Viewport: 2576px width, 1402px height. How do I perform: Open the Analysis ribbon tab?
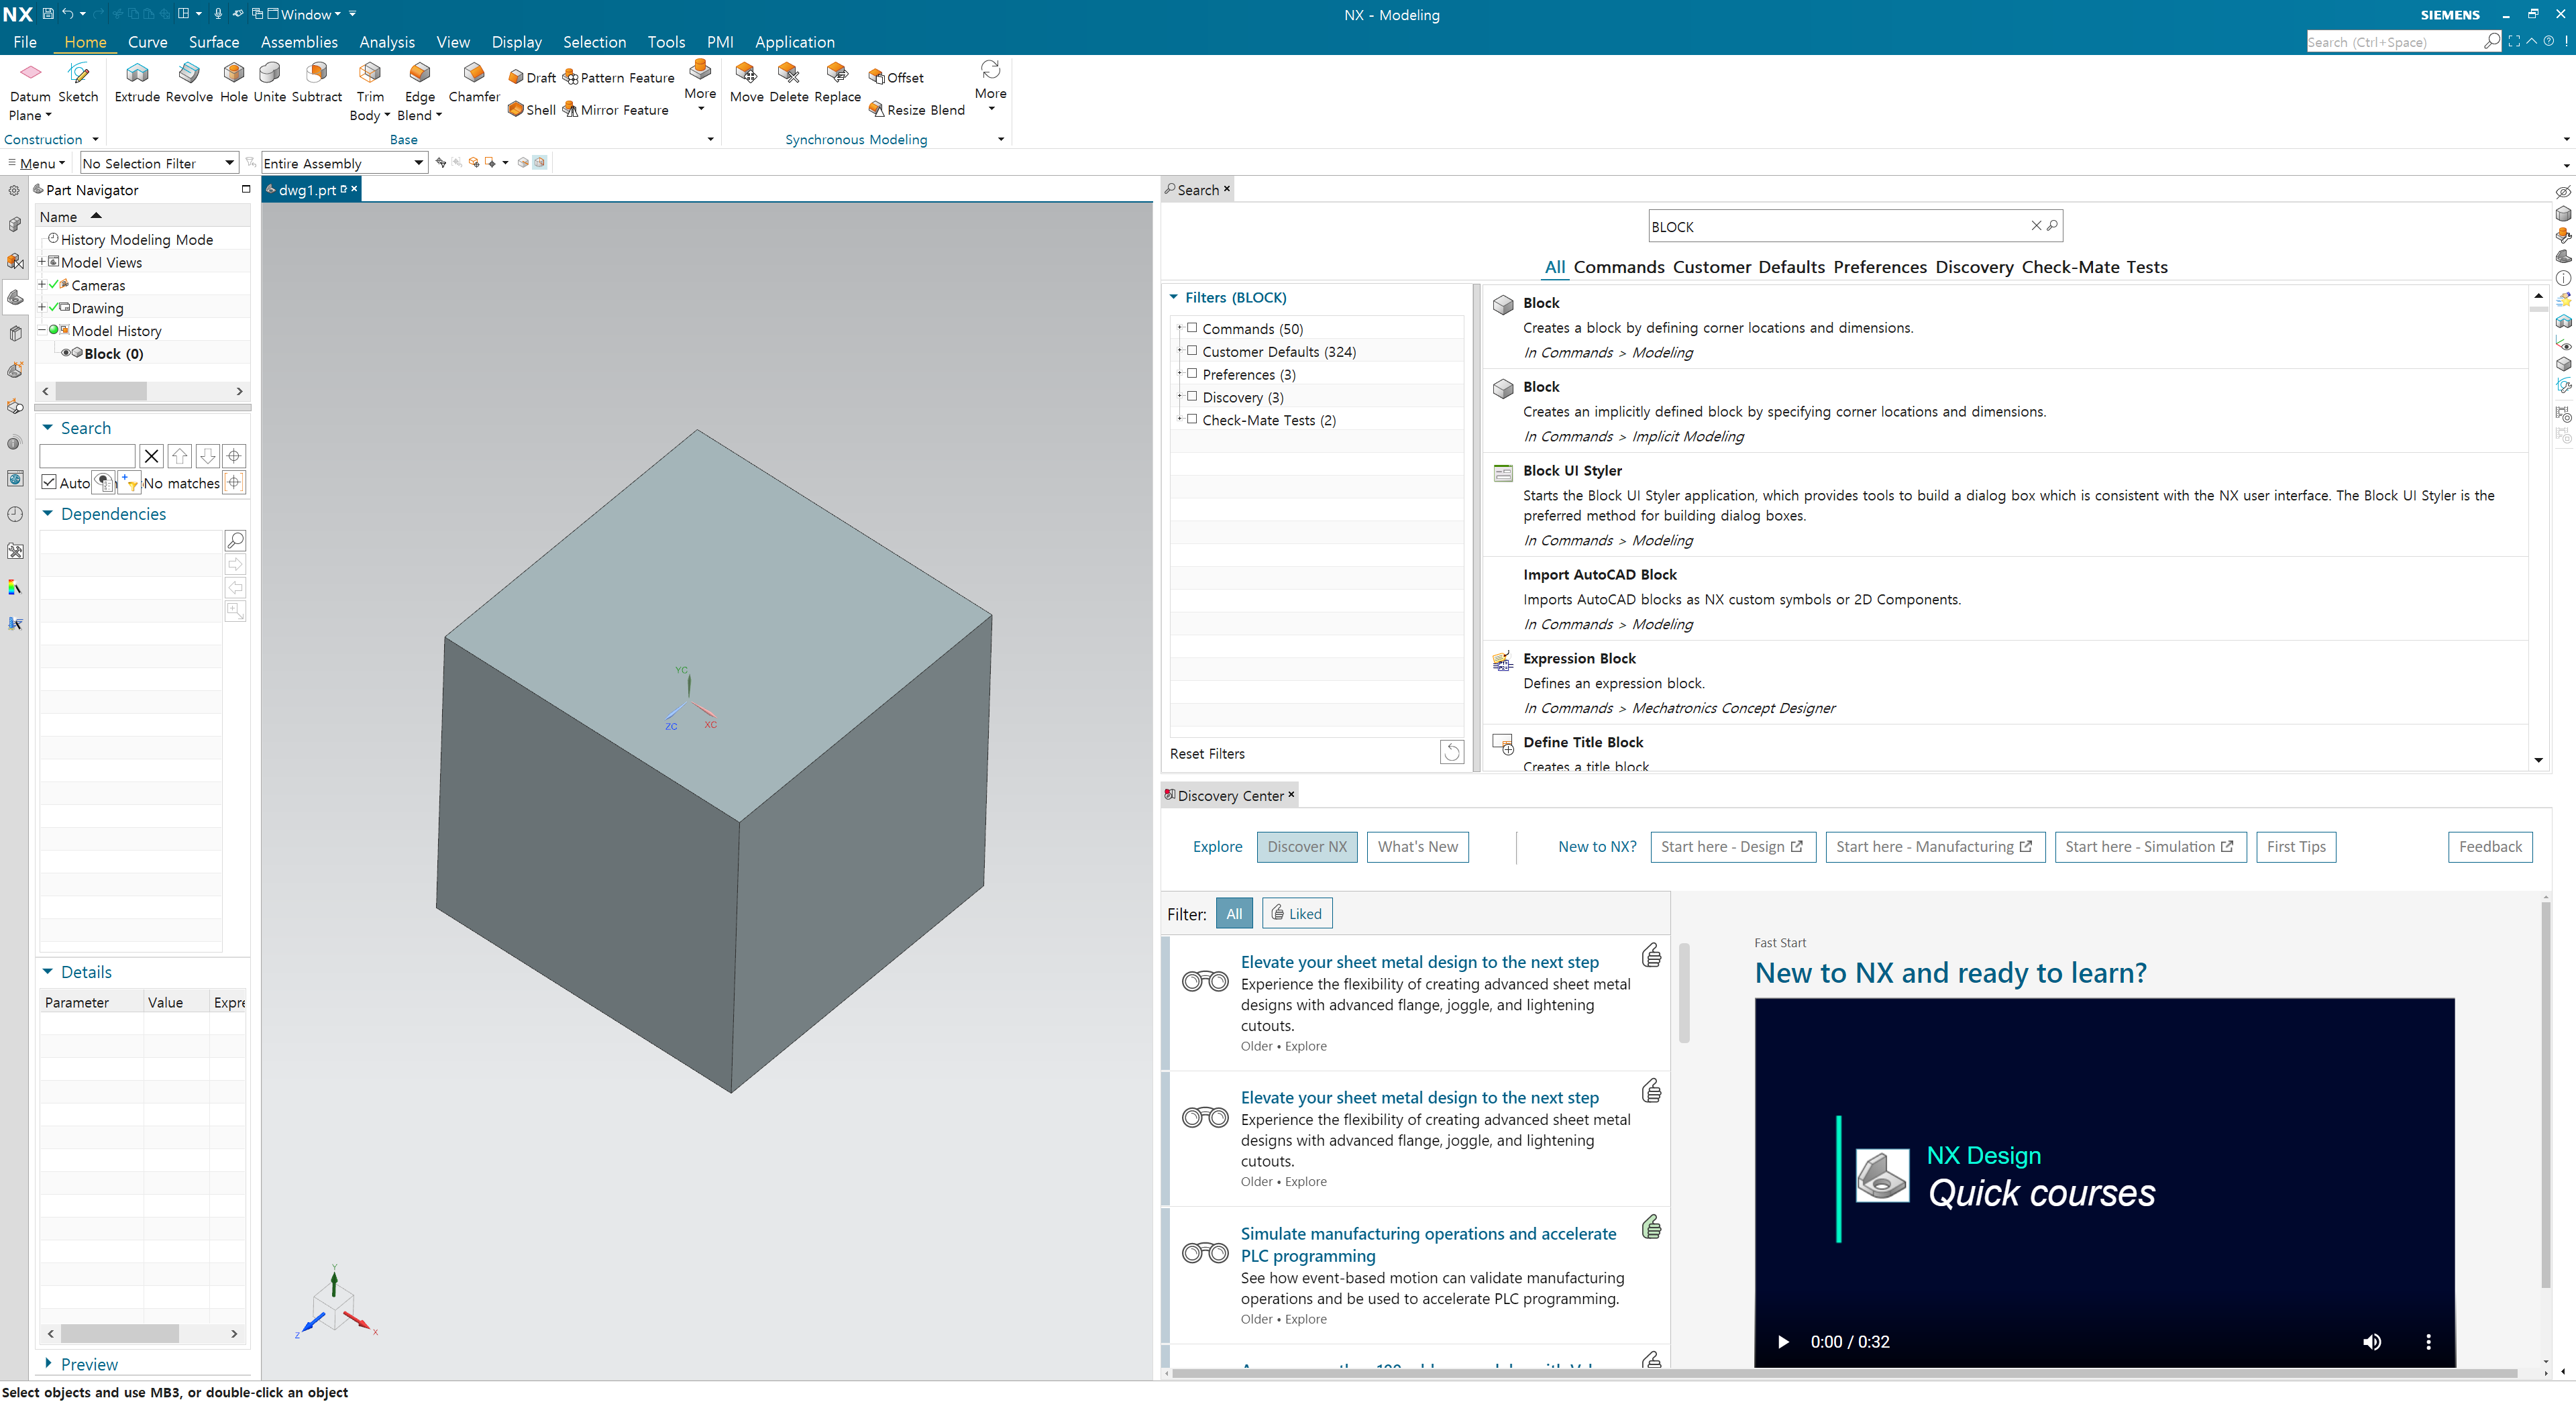tap(387, 42)
